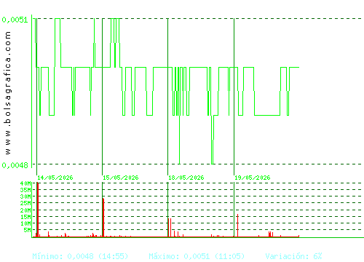Click the tall red volume bar on 14/05/2026
The image size is (364, 262).
pyautogui.click(x=38, y=210)
